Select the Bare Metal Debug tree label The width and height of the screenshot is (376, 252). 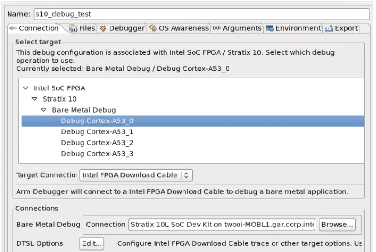[x=84, y=110]
